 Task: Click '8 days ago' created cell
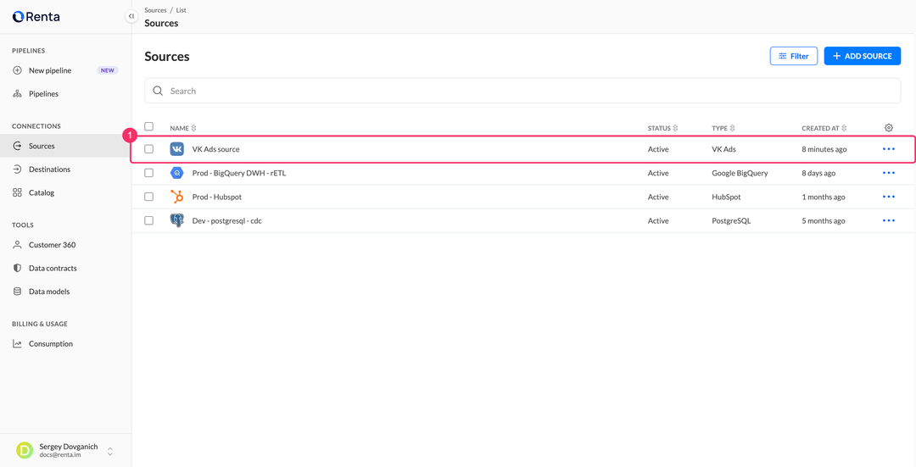818,174
